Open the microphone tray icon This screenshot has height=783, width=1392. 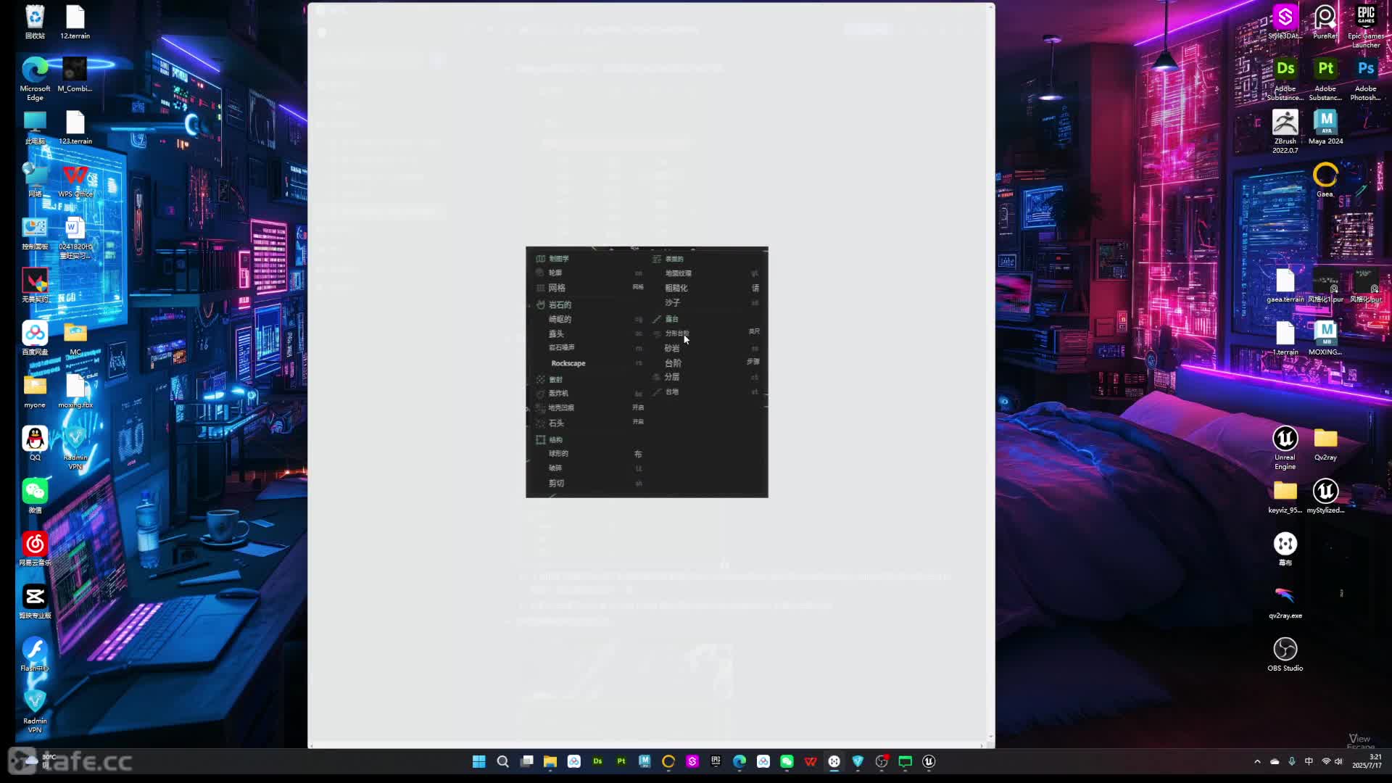click(x=1292, y=761)
